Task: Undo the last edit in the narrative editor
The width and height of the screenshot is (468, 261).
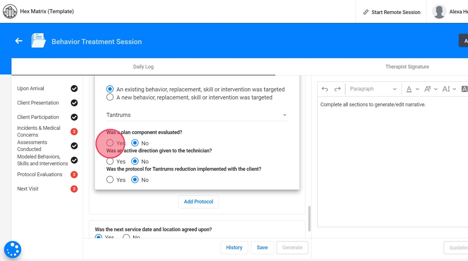Action: click(x=325, y=89)
